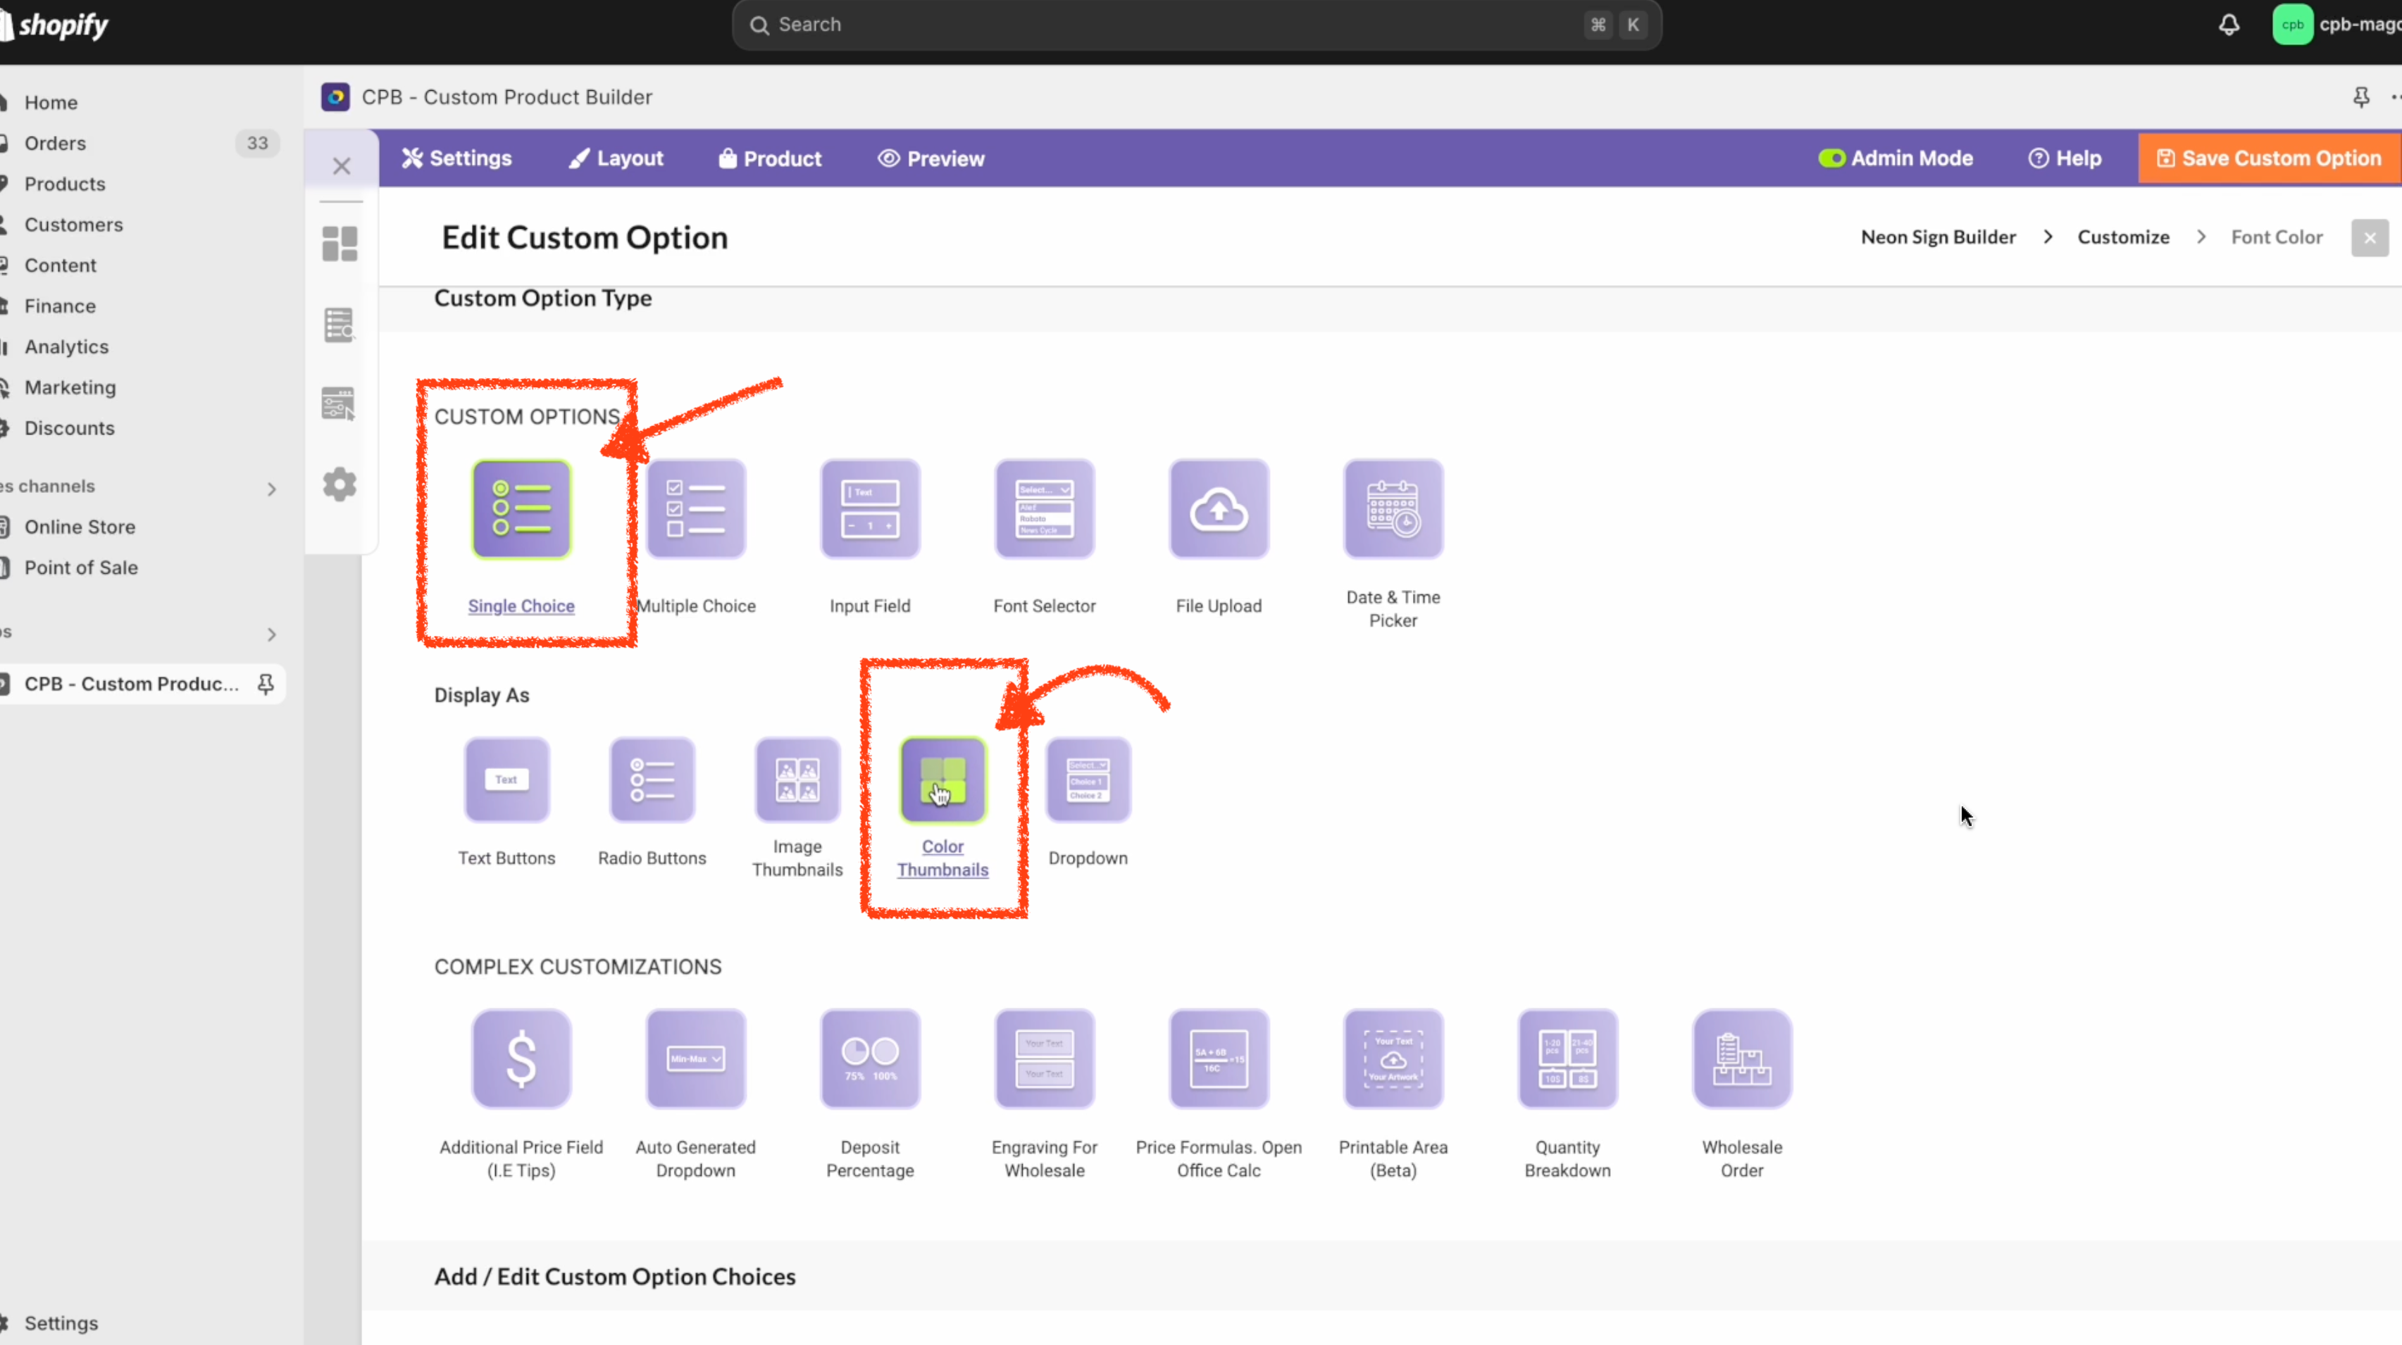Open Shopify Settings at sidebar bottom
Screen dimensions: 2402x1345
pyautogui.click(x=61, y=1324)
